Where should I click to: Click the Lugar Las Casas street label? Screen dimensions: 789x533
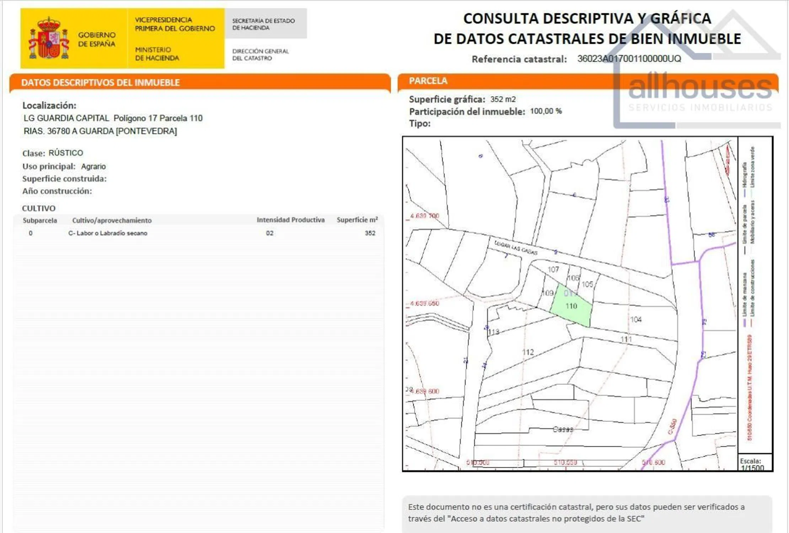tap(515, 247)
